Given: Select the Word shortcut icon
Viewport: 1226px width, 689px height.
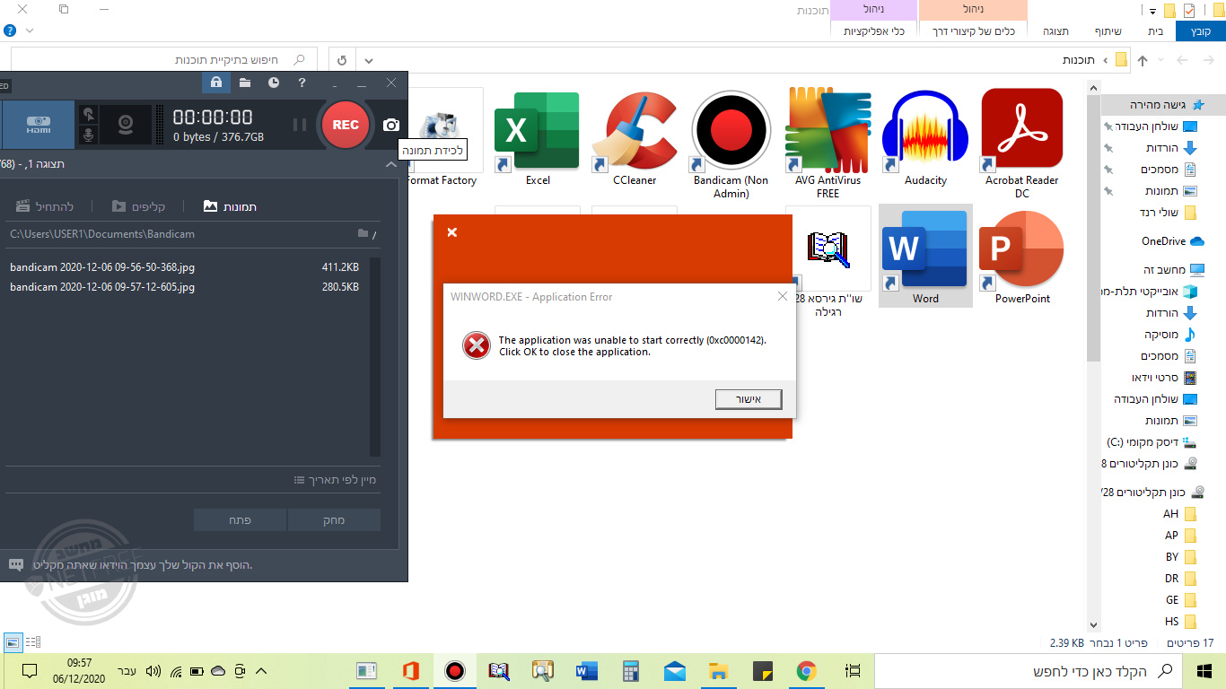Looking at the screenshot, I should click(925, 256).
